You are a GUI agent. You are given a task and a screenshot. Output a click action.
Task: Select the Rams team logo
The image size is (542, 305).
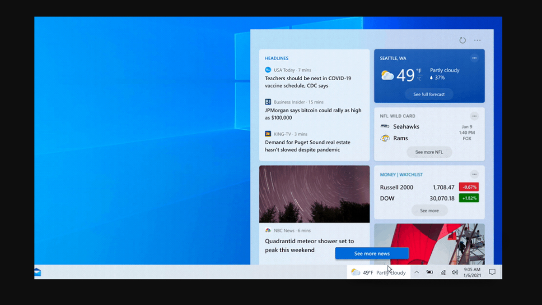coord(386,138)
